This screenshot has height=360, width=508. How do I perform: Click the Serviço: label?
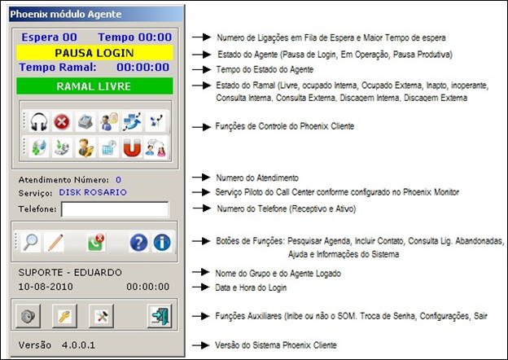point(35,193)
